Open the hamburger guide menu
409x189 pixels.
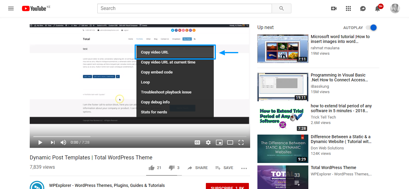point(11,8)
